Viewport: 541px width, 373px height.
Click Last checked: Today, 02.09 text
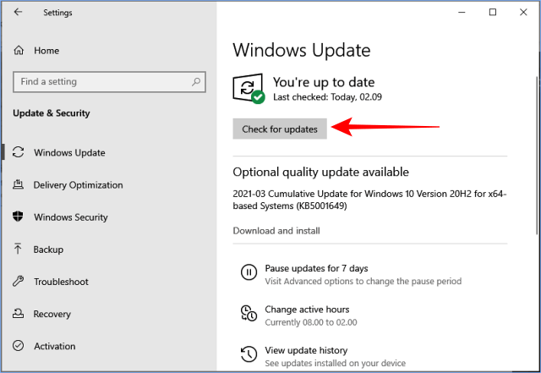tap(327, 97)
